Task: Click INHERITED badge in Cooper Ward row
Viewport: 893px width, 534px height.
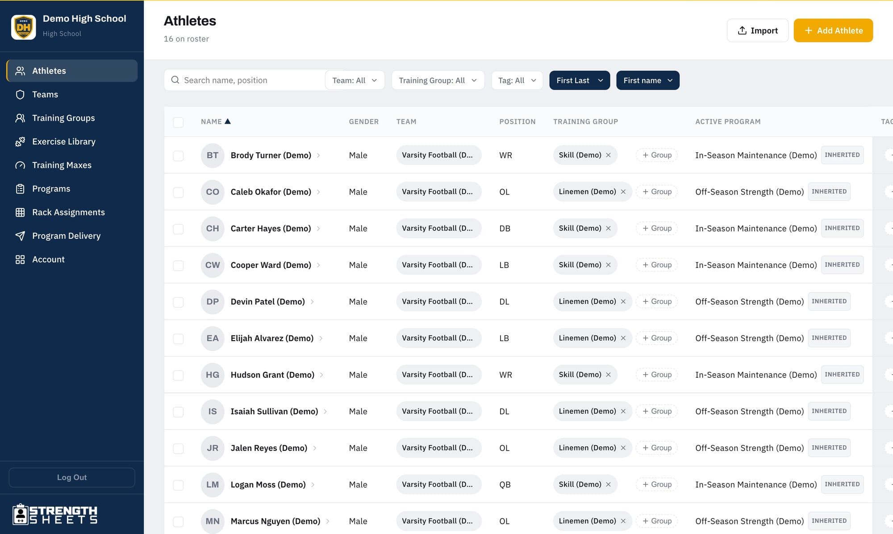Action: [842, 265]
